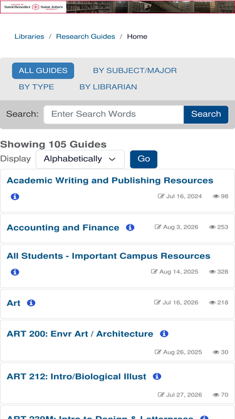Viewport: 235px width, 419px height.
Task: Select the BY SUBJECT/MAJOR tab
Action: [x=135, y=71]
